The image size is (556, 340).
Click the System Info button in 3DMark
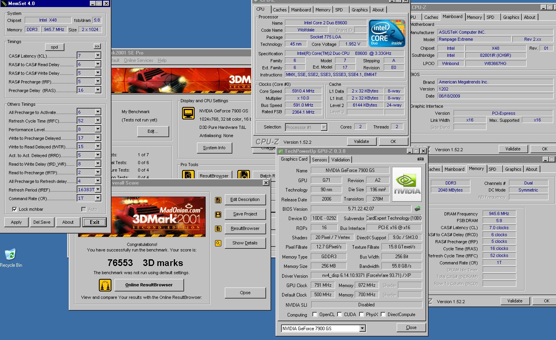coord(214,148)
